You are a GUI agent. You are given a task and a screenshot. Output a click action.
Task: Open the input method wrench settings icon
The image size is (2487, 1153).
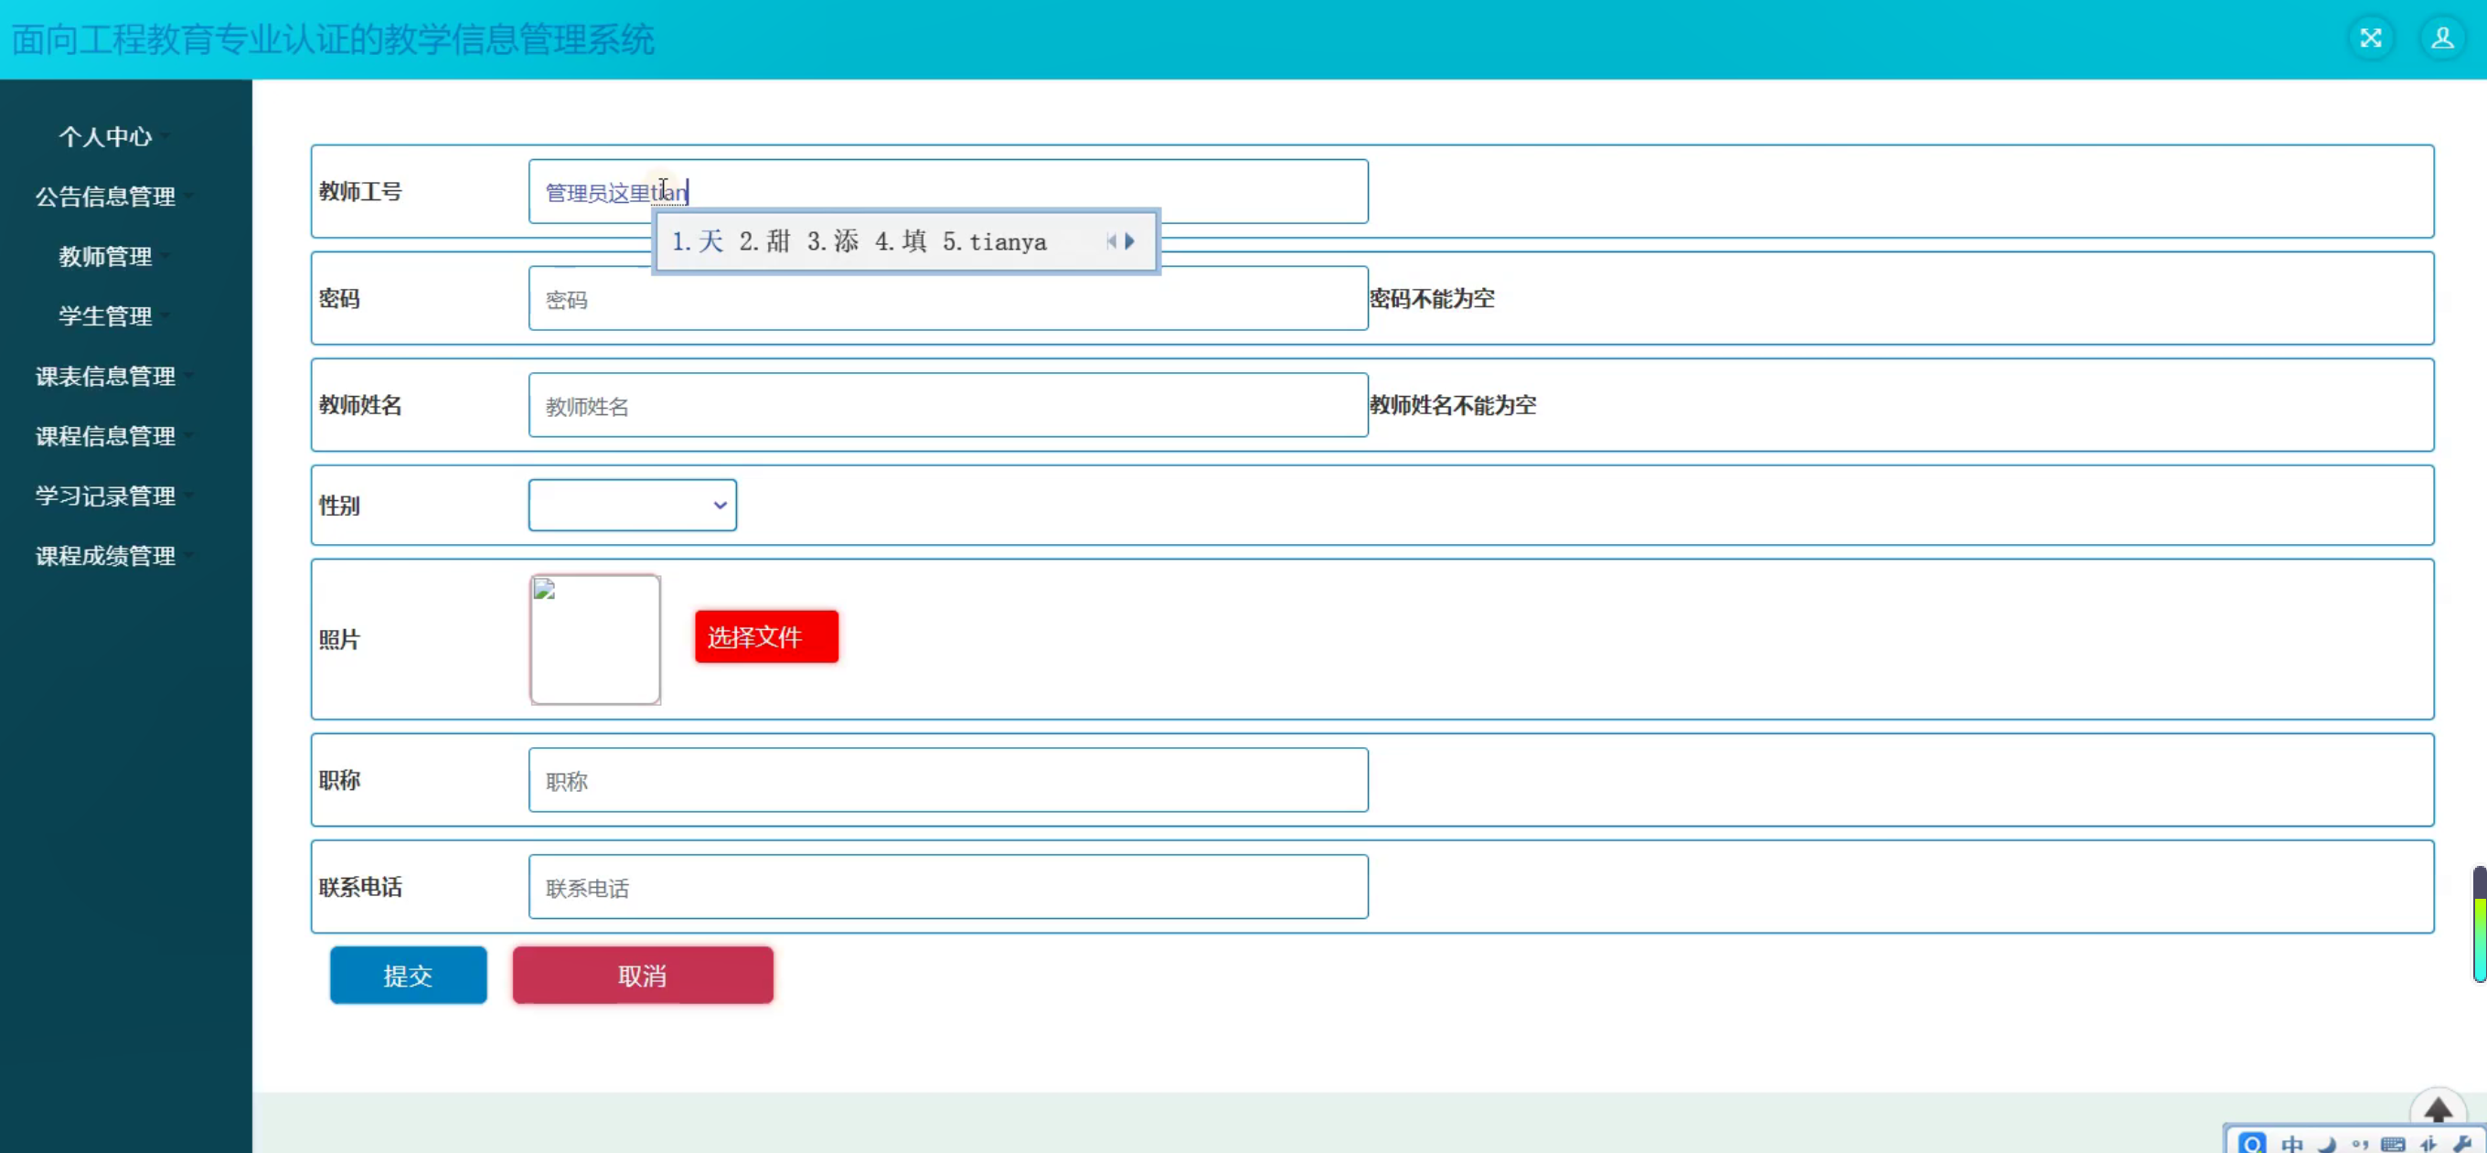point(2460,1144)
